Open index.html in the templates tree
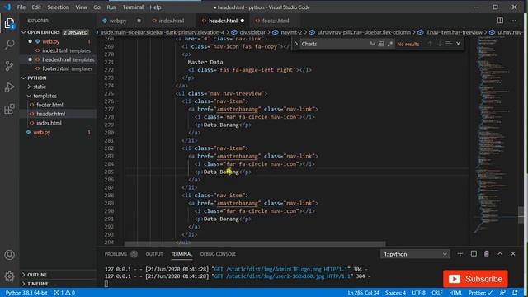 (x=49, y=123)
